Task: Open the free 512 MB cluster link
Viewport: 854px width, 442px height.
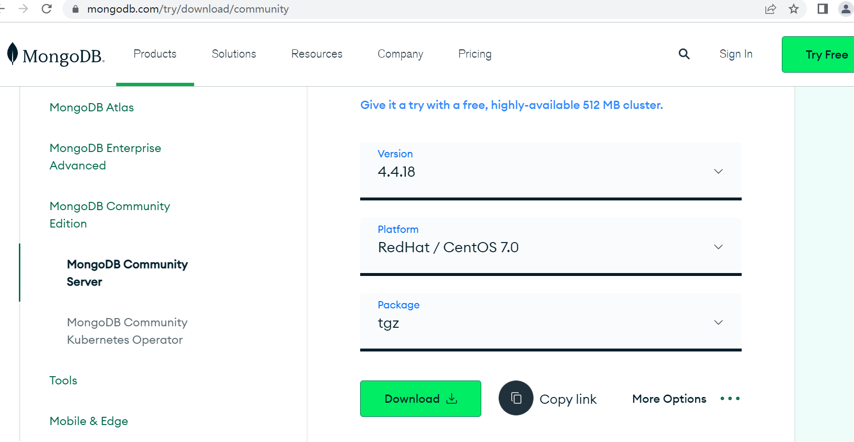Action: click(x=511, y=105)
